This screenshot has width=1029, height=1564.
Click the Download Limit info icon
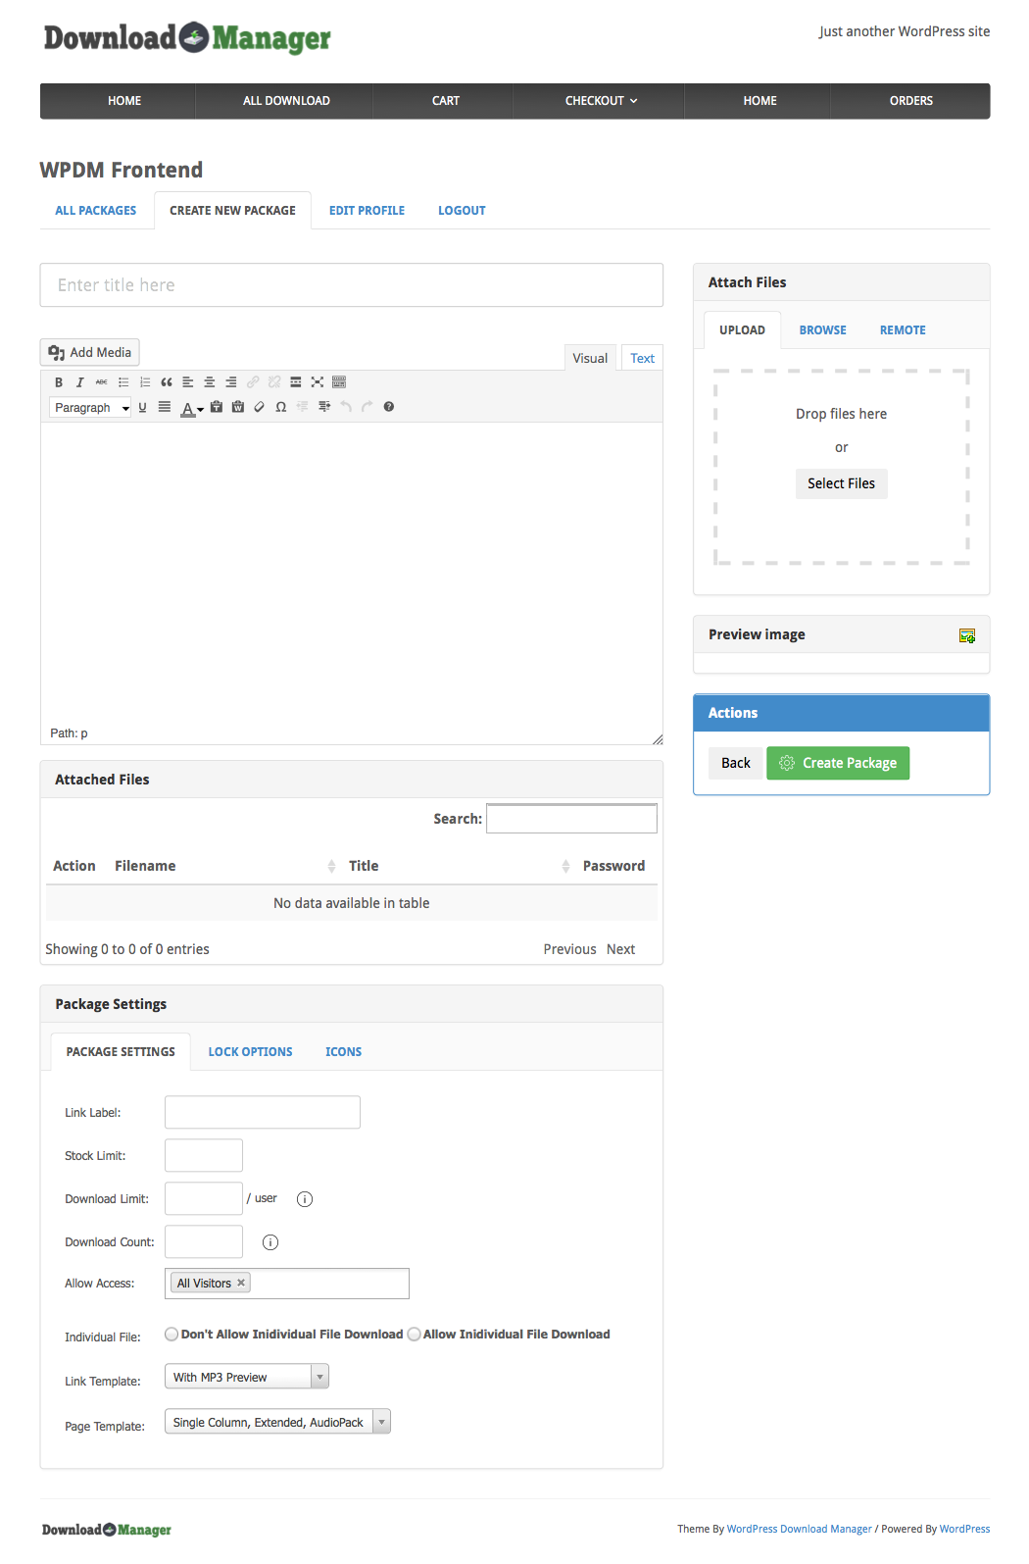click(x=305, y=1199)
